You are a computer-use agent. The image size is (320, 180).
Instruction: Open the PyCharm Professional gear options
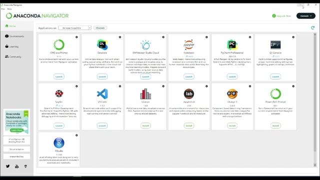[250, 37]
